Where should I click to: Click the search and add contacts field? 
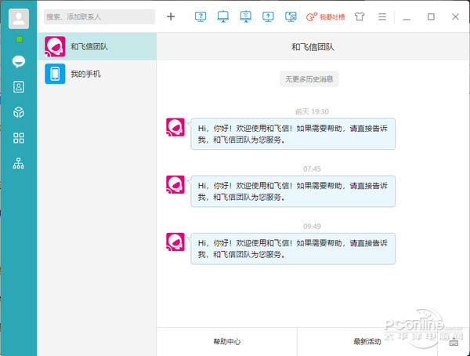tap(99, 16)
